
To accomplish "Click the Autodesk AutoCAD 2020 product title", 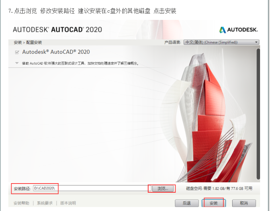I will [56, 52].
